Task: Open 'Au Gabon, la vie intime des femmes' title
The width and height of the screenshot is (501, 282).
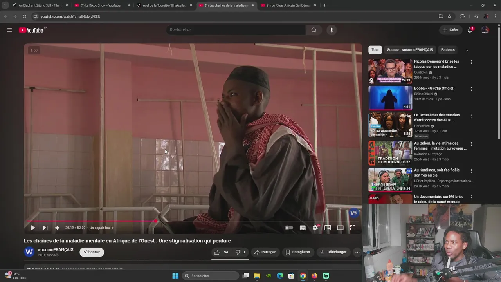Action: tap(440, 146)
